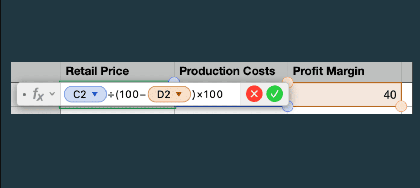The height and width of the screenshot is (188, 420).
Task: Click orange handle at bottom-right of the 40 cell
Action: point(401,107)
